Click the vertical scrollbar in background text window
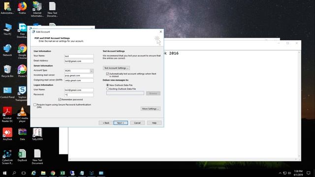The image size is (315, 177). (x=299, y=104)
